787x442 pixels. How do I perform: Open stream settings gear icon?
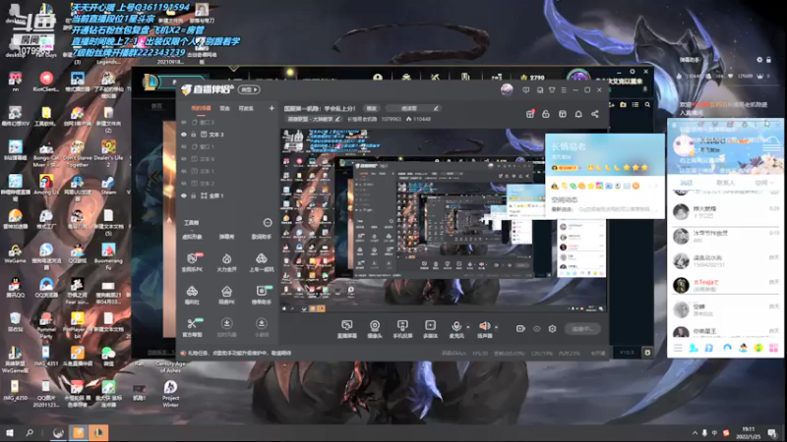click(x=552, y=329)
